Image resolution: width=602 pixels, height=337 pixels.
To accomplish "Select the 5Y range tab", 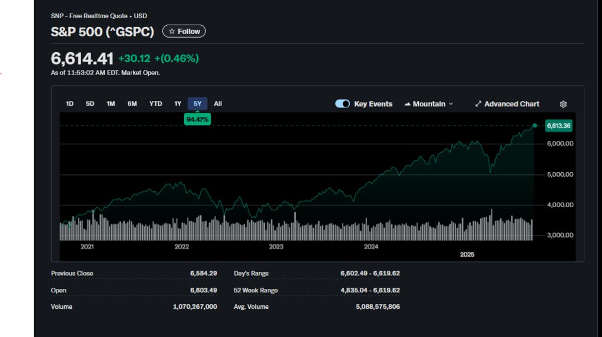I will point(197,104).
